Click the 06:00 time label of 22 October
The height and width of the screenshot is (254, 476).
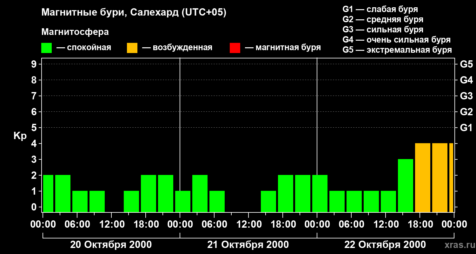(351, 224)
